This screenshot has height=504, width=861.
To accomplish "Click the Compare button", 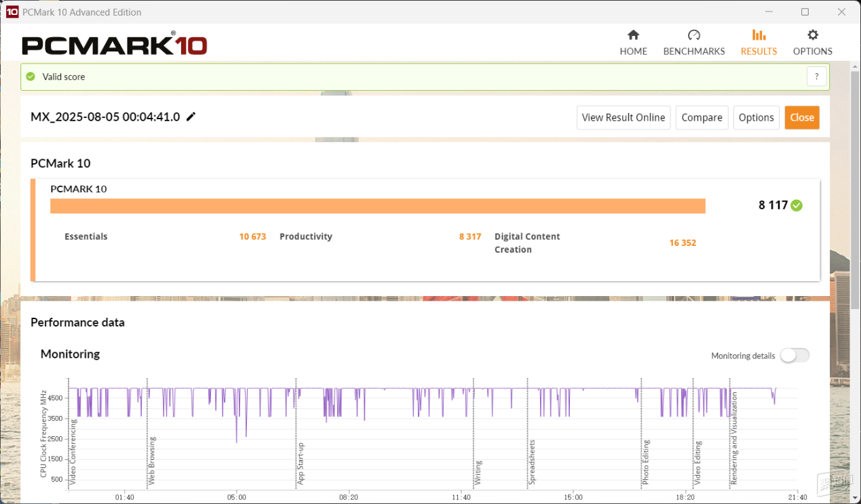I will point(702,117).
